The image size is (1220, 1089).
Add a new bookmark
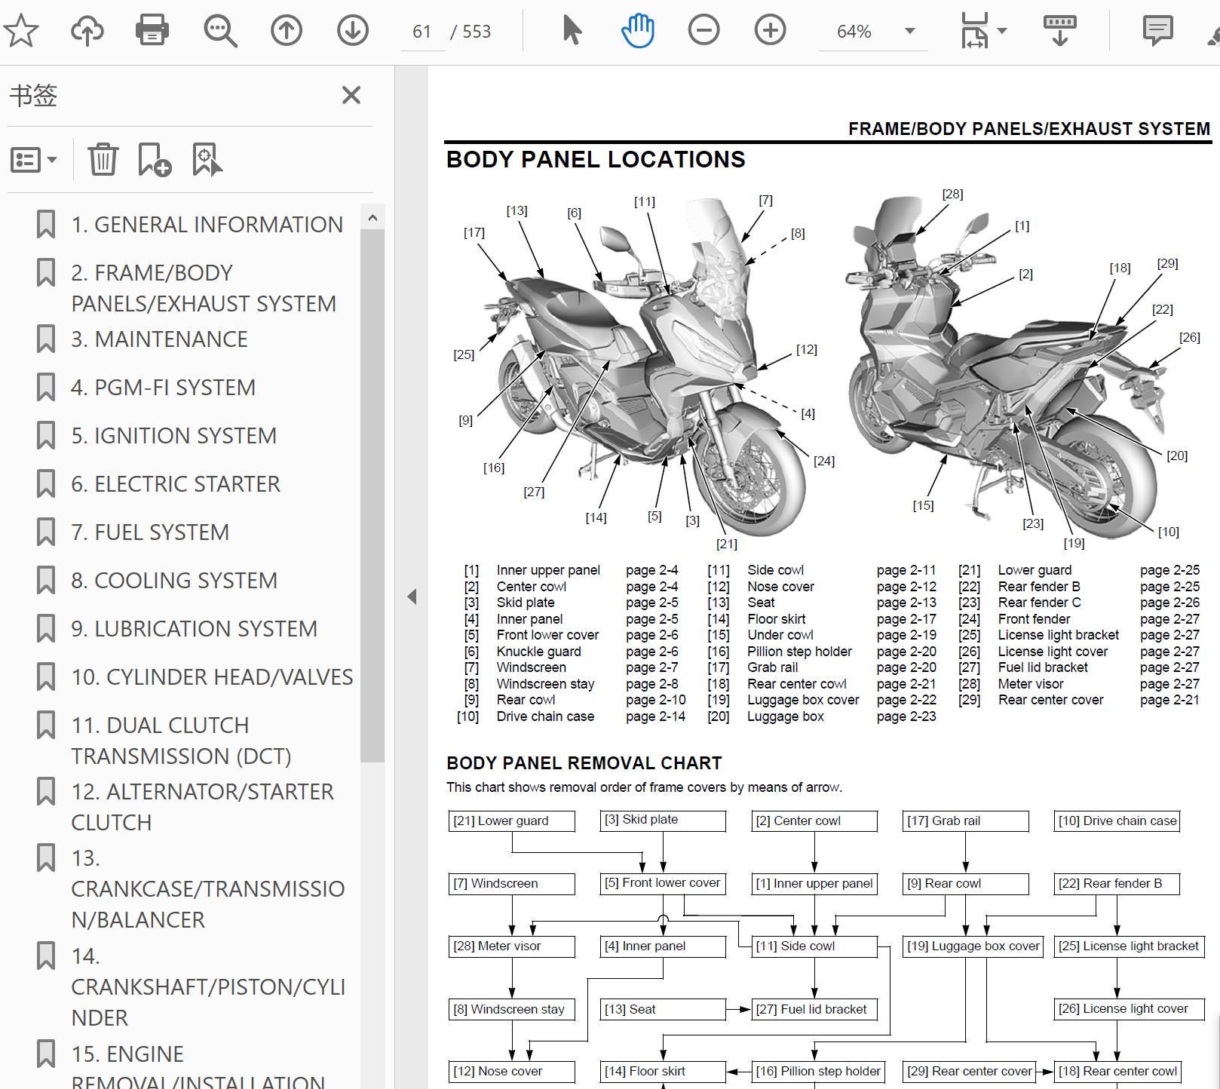(x=153, y=160)
